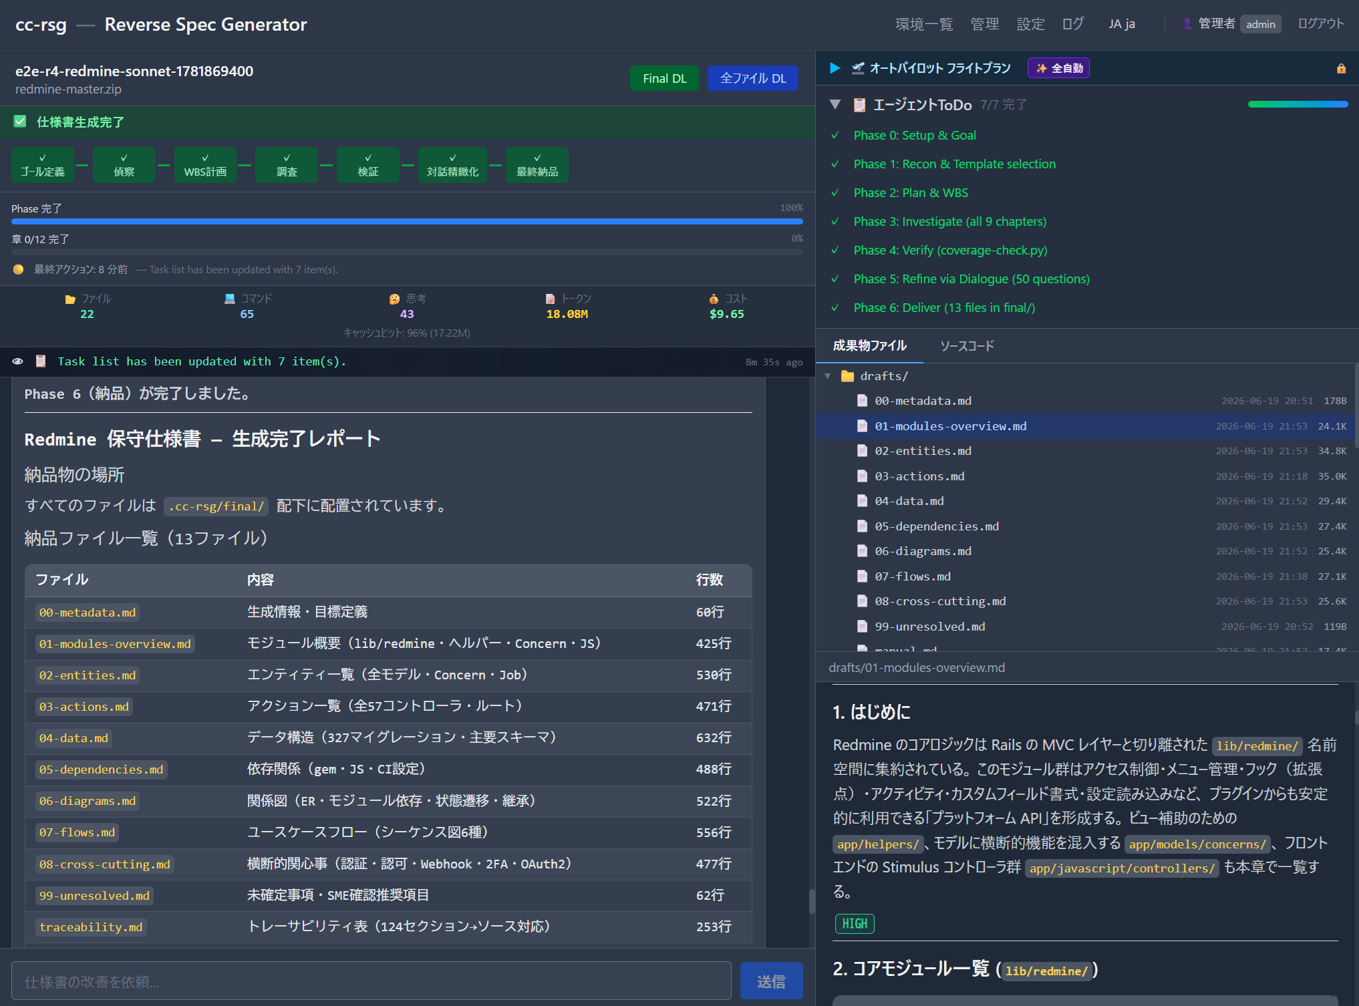
Task: Open 管理 in the top navigation
Action: [x=985, y=24]
